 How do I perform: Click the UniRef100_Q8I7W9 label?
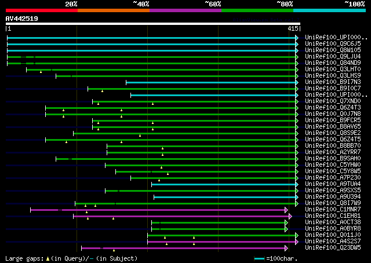point(333,203)
